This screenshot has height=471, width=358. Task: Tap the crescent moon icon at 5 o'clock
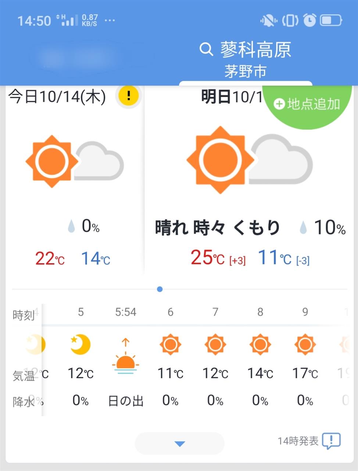click(x=80, y=344)
